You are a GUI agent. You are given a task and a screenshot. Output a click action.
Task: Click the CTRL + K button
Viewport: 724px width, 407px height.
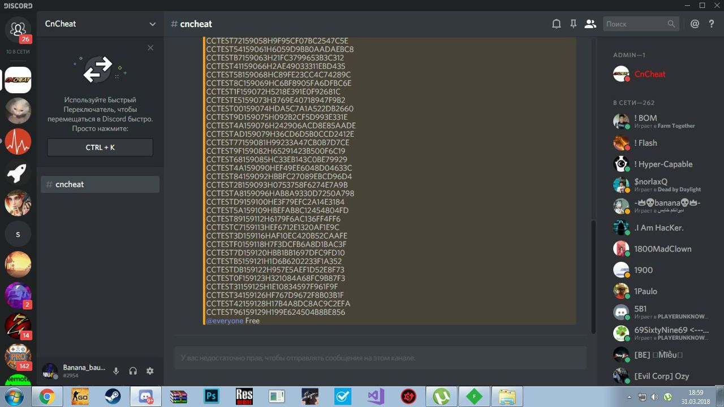(x=100, y=148)
